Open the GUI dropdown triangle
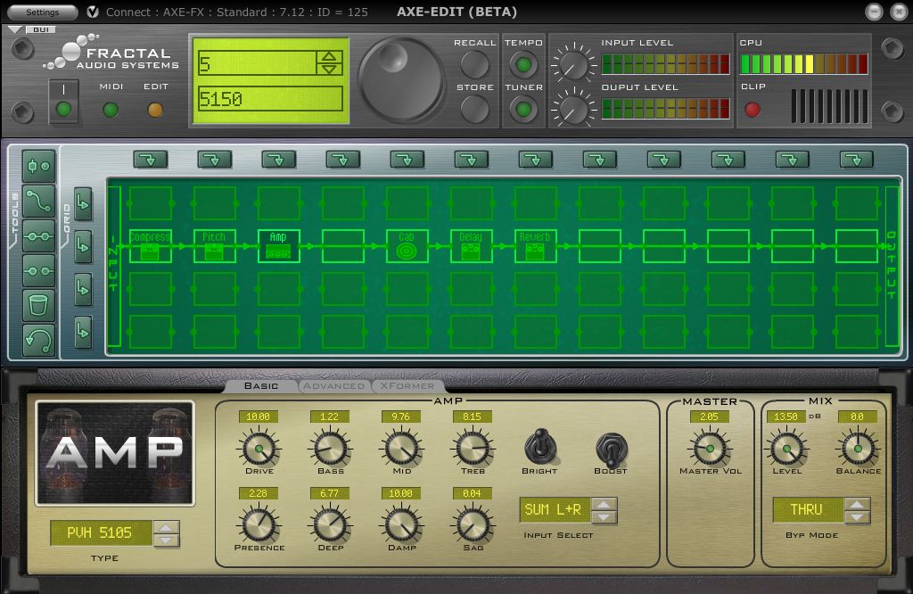 coord(15,29)
